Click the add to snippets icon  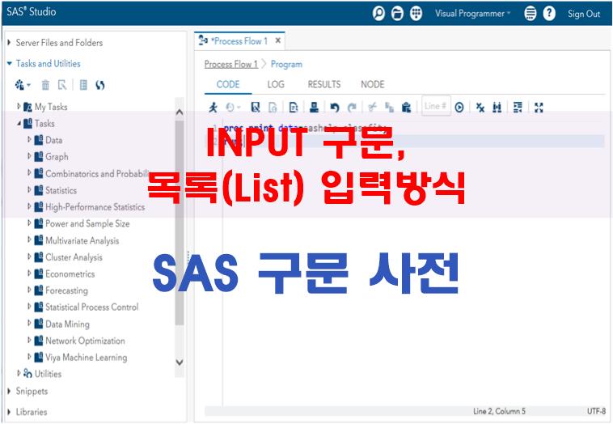pos(294,107)
